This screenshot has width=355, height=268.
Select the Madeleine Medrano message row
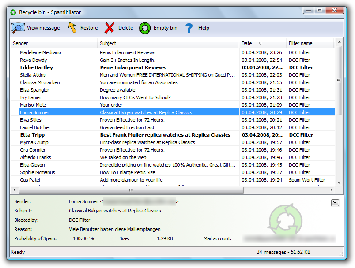click(173, 52)
